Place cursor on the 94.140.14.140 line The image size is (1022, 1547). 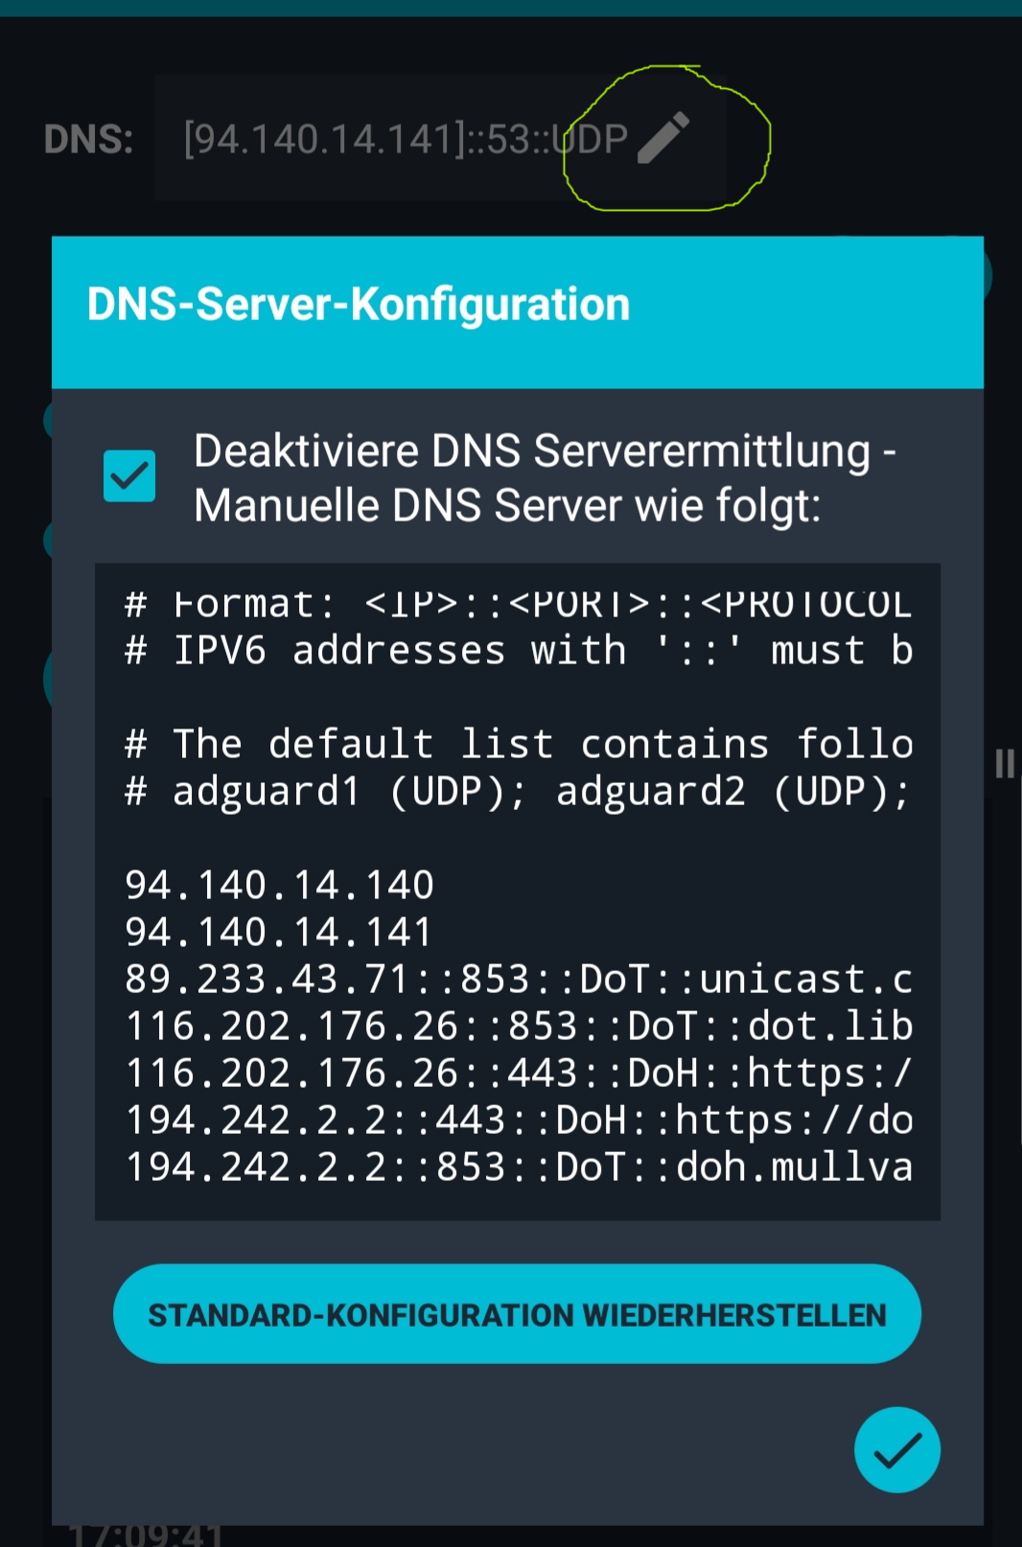(279, 885)
